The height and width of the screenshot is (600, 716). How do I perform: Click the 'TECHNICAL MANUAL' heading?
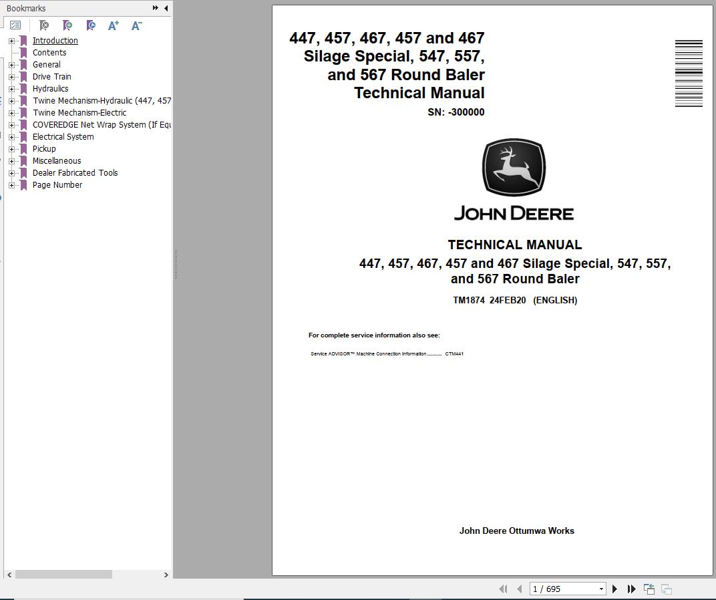pyautogui.click(x=514, y=245)
